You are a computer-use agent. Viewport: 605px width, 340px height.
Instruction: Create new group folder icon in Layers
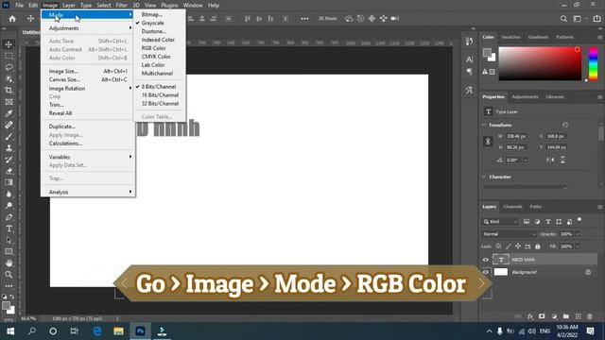click(x=565, y=316)
